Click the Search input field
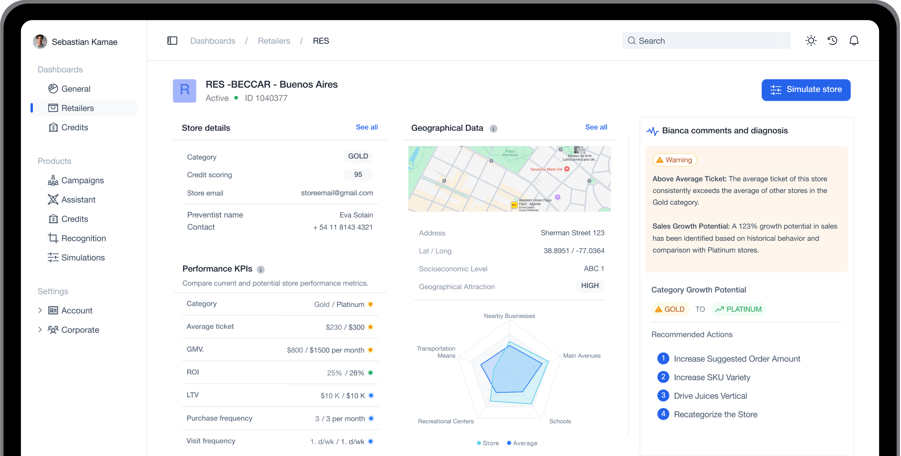Screen dimensions: 901x456 tap(706, 41)
